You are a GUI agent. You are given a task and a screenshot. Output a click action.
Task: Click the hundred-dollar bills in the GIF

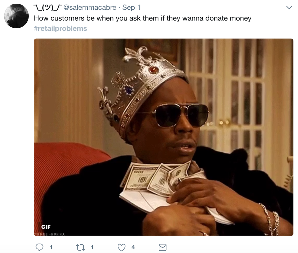click(158, 179)
